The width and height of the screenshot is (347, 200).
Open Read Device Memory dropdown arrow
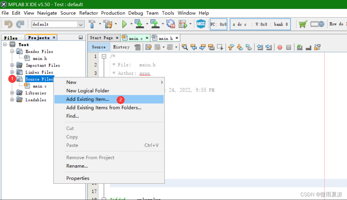coord(163,24)
